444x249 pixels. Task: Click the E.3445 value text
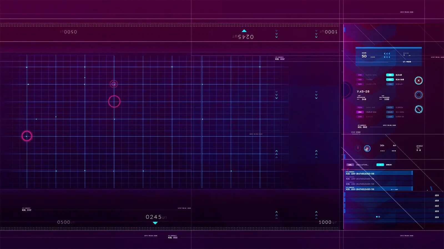[x=399, y=75]
